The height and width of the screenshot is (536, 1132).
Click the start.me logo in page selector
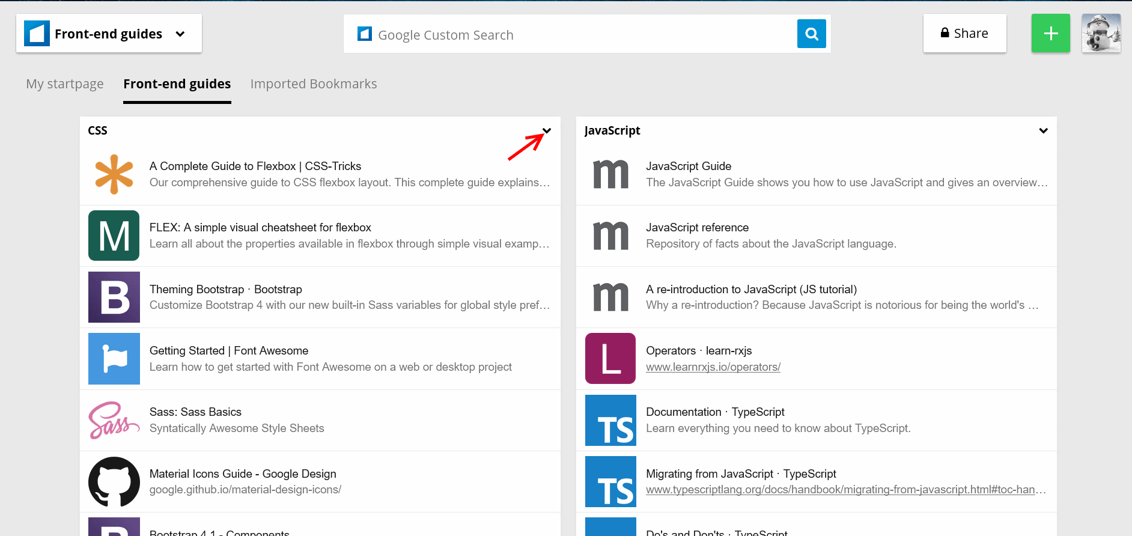point(37,34)
